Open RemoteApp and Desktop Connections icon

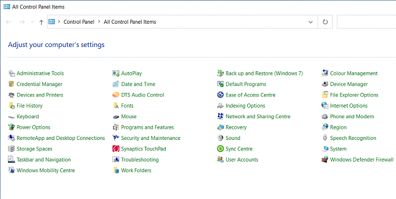pyautogui.click(x=12, y=138)
